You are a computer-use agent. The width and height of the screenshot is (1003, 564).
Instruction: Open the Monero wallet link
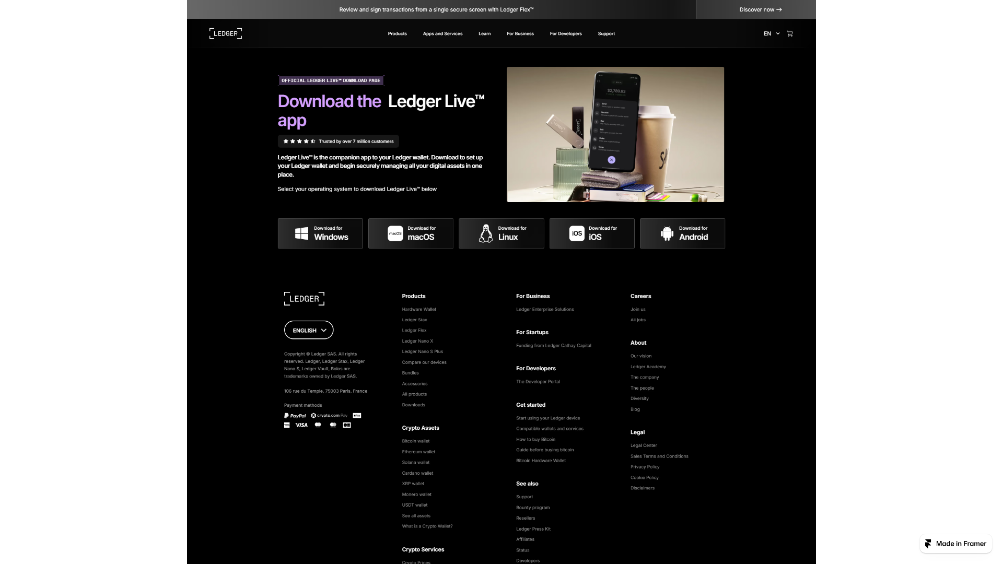click(417, 495)
